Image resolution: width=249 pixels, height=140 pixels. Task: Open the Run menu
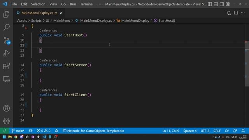(73, 4)
